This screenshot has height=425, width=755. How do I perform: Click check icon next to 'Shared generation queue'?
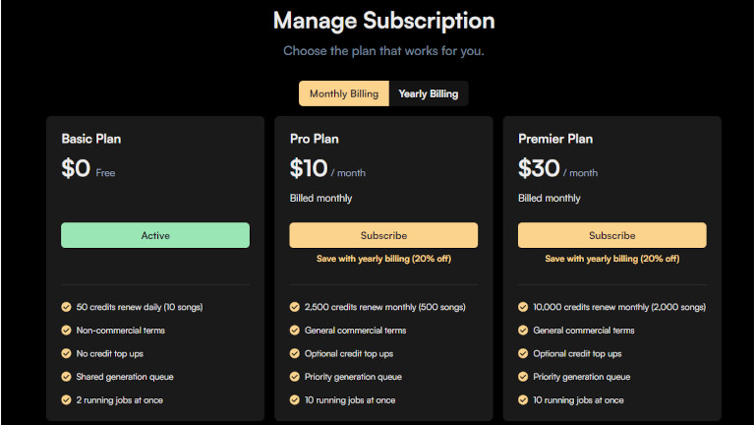pos(67,377)
